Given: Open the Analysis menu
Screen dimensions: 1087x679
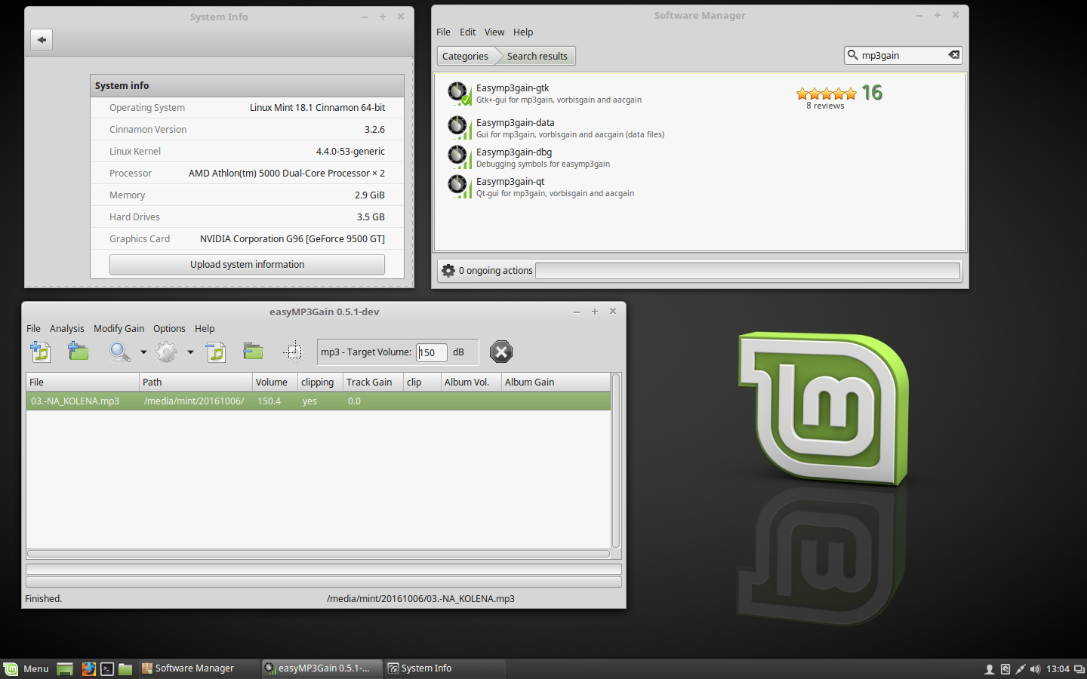Looking at the screenshot, I should (x=67, y=329).
